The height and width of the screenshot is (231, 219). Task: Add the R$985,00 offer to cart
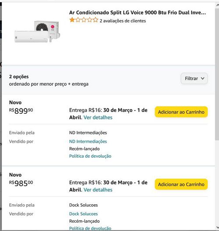[x=181, y=184]
